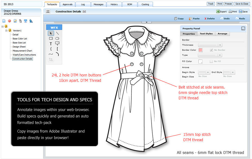The width and height of the screenshot is (252, 159).
Task: Click the WFX toolbox header
Action: pyautogui.click(x=54, y=28)
